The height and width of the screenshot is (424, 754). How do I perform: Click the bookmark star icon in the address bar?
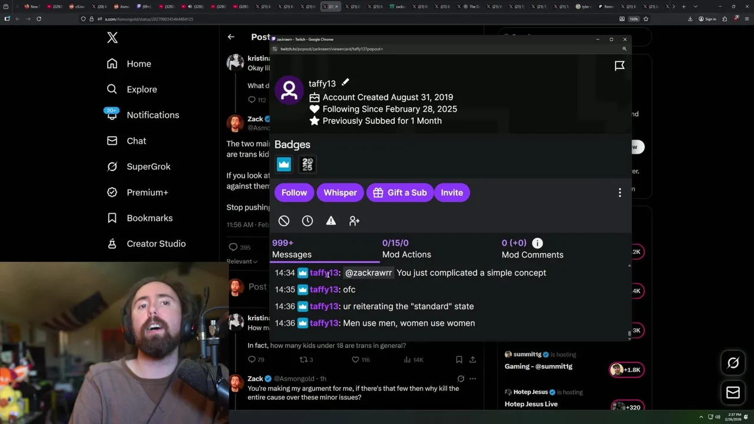(x=646, y=19)
